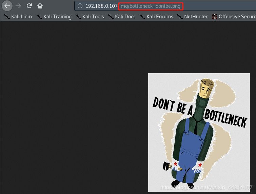Click the forward navigation arrow

[18, 6]
